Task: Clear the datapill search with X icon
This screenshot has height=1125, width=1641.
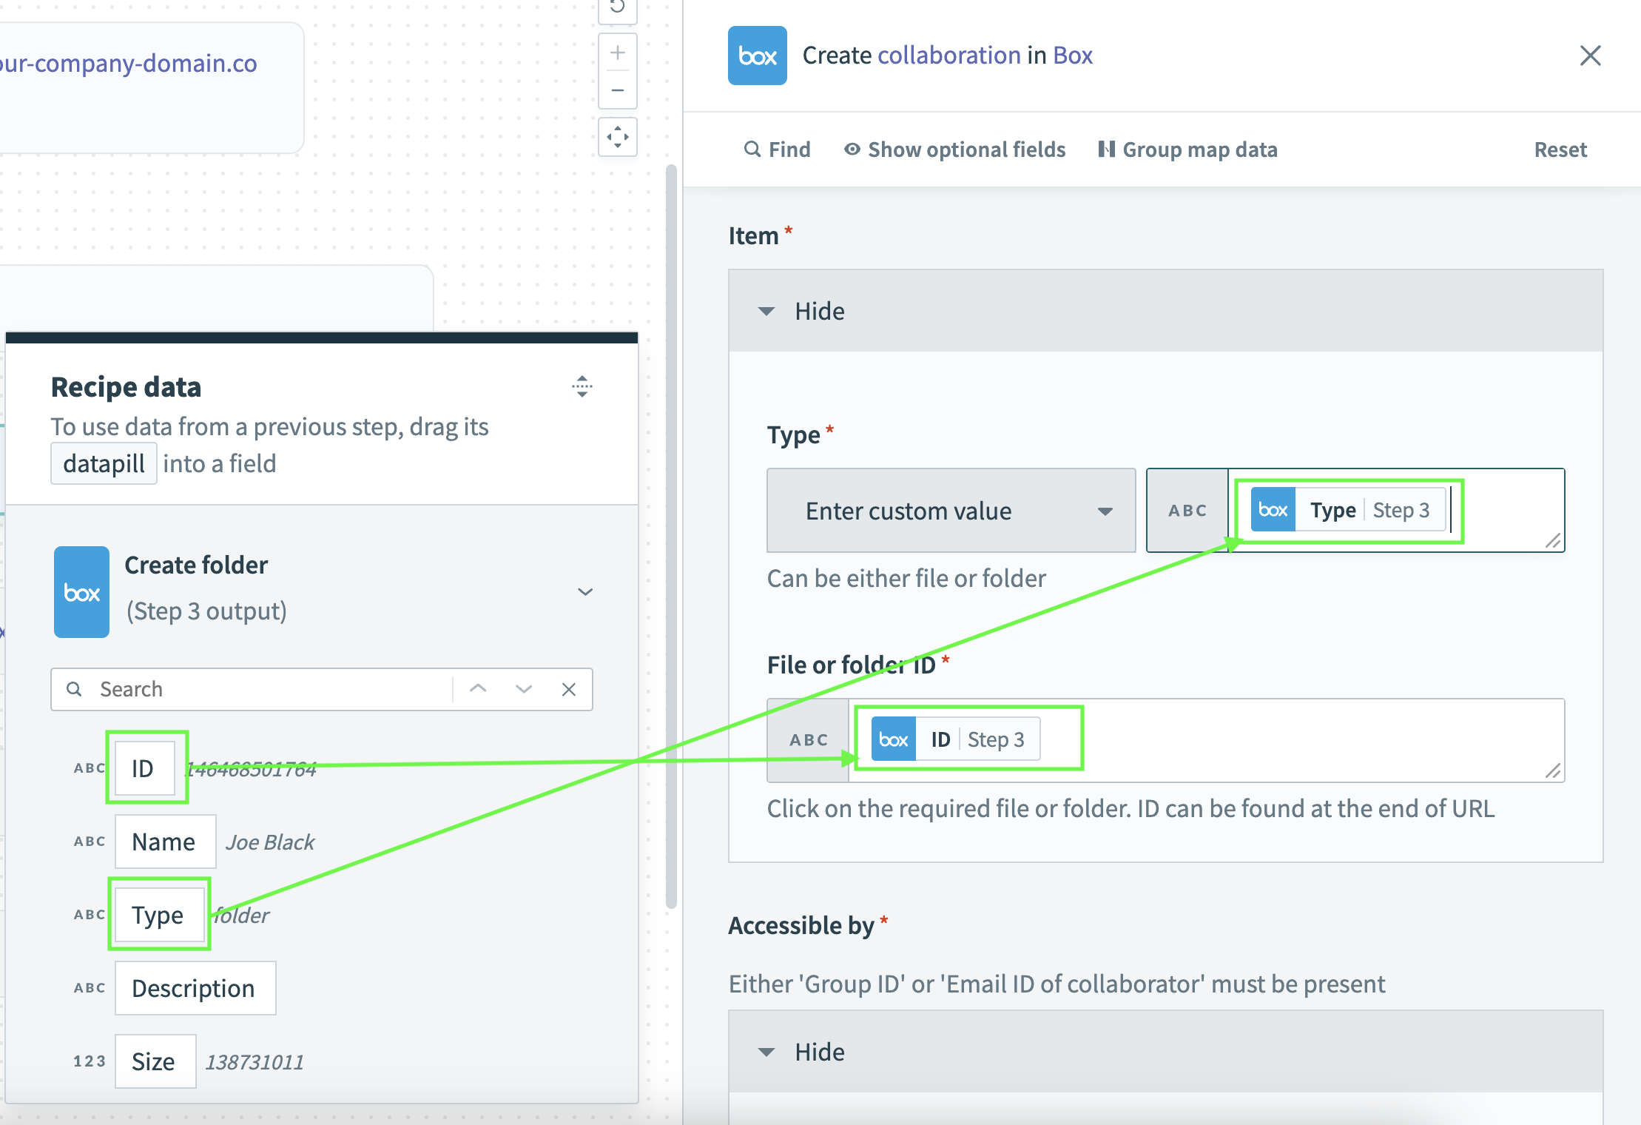Action: [569, 689]
